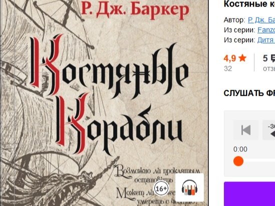
Task: Click the 0:00 elapsed time label
Action: coord(240,149)
